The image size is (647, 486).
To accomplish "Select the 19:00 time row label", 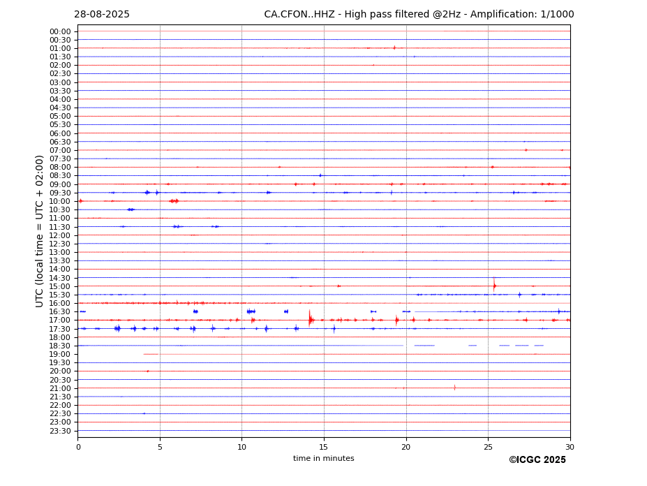I will tap(60, 354).
